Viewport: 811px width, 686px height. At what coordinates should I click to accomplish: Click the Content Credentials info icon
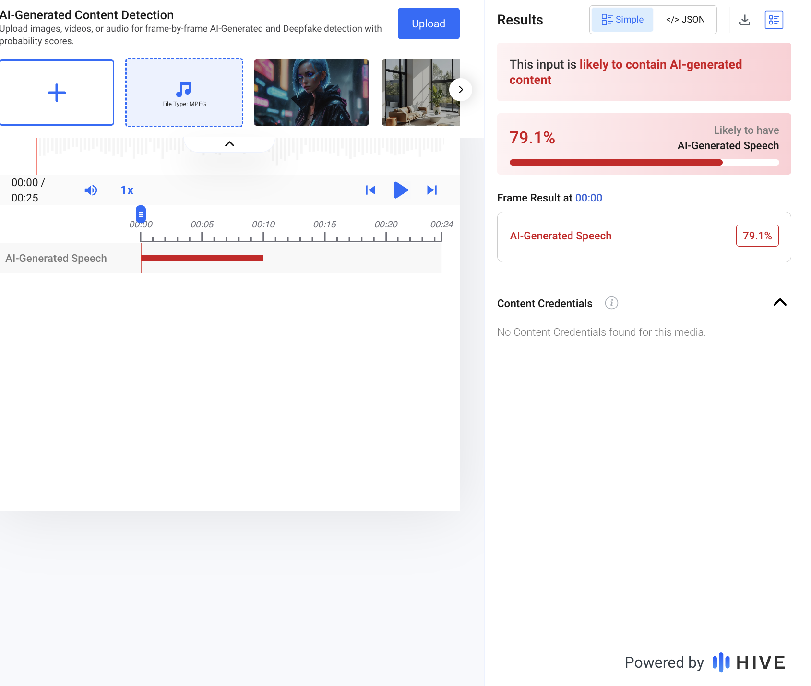pos(611,303)
